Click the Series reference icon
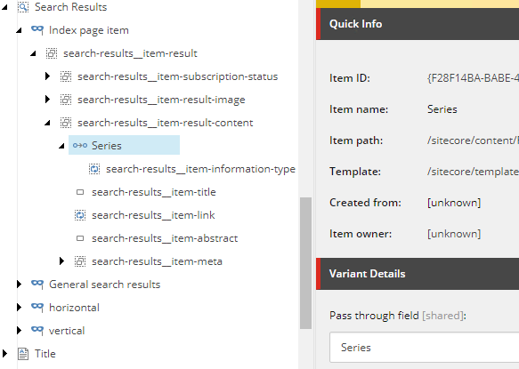The width and height of the screenshot is (519, 369). (x=80, y=146)
